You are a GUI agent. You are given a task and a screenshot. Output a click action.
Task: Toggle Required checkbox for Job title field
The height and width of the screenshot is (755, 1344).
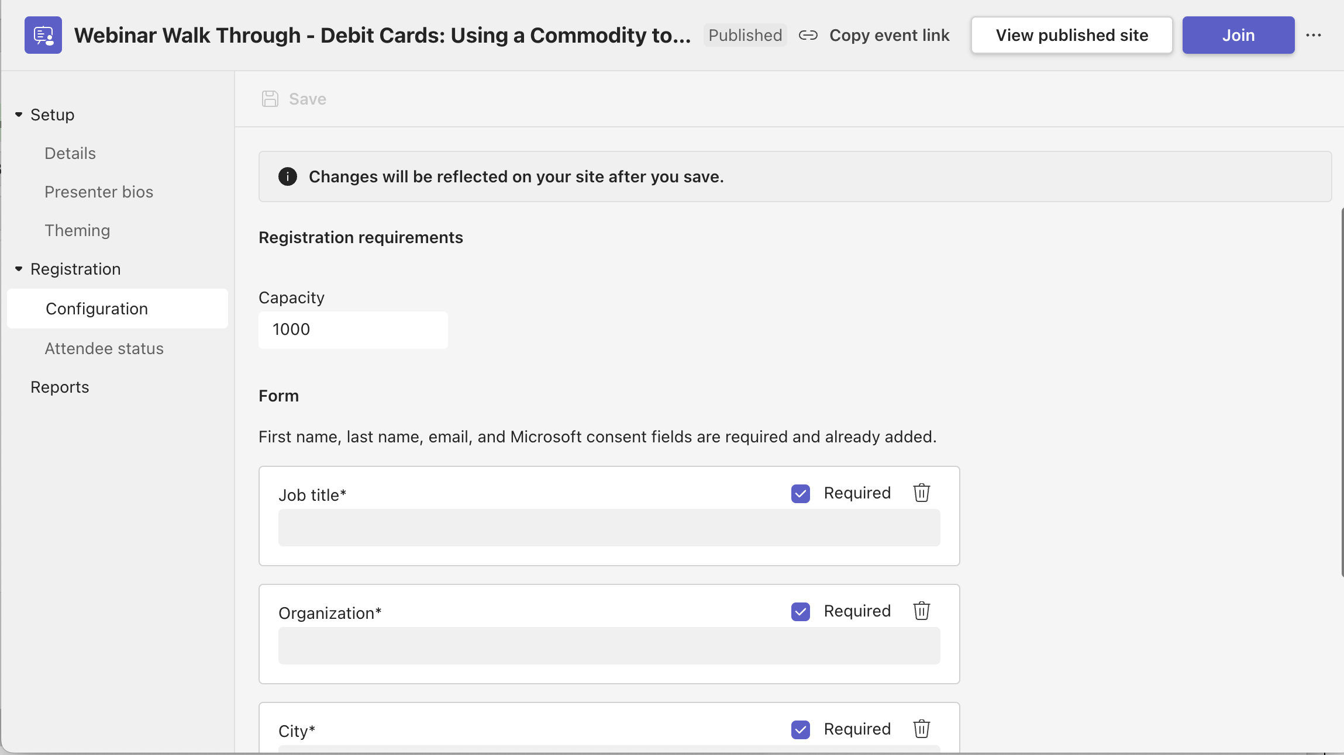click(800, 493)
